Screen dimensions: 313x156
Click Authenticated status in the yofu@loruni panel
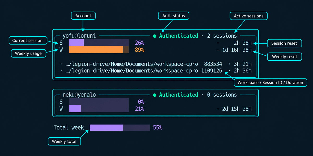tap(179, 36)
